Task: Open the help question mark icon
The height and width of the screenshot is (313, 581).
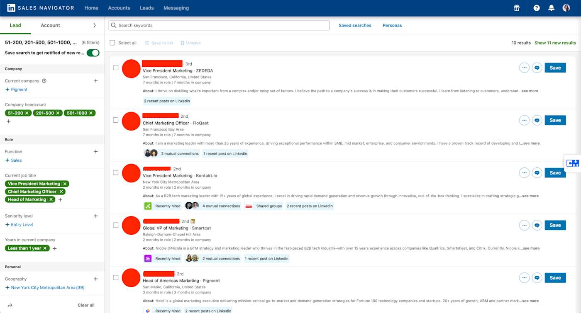Action: (x=537, y=8)
